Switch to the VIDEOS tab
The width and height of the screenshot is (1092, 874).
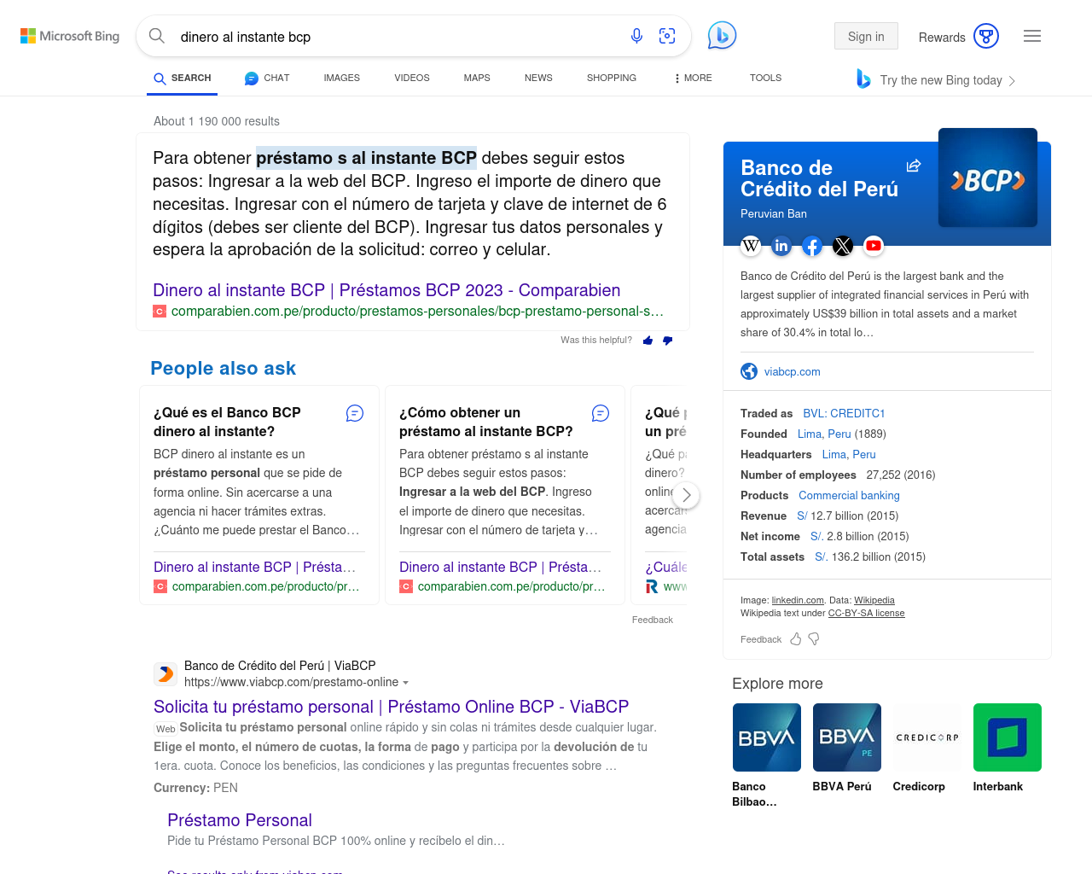coord(412,78)
